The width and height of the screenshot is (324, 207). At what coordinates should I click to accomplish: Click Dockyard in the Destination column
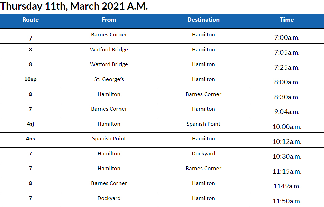203,154
